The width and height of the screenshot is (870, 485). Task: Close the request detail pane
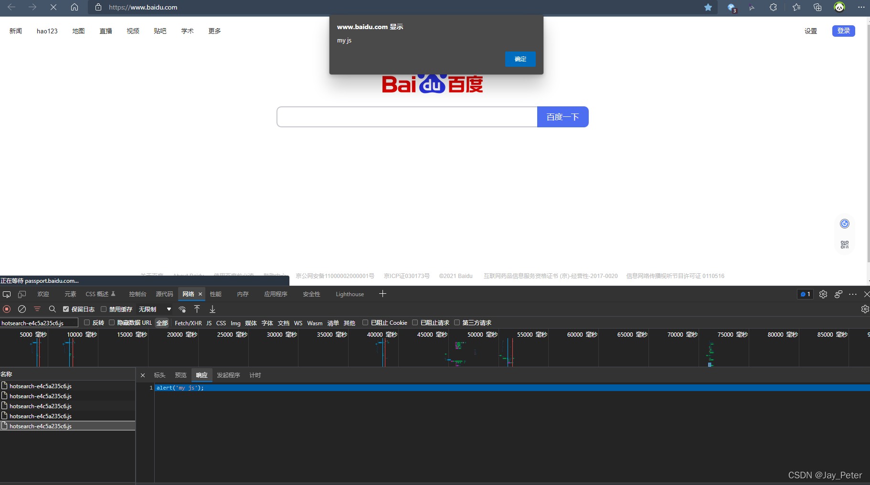pos(143,375)
